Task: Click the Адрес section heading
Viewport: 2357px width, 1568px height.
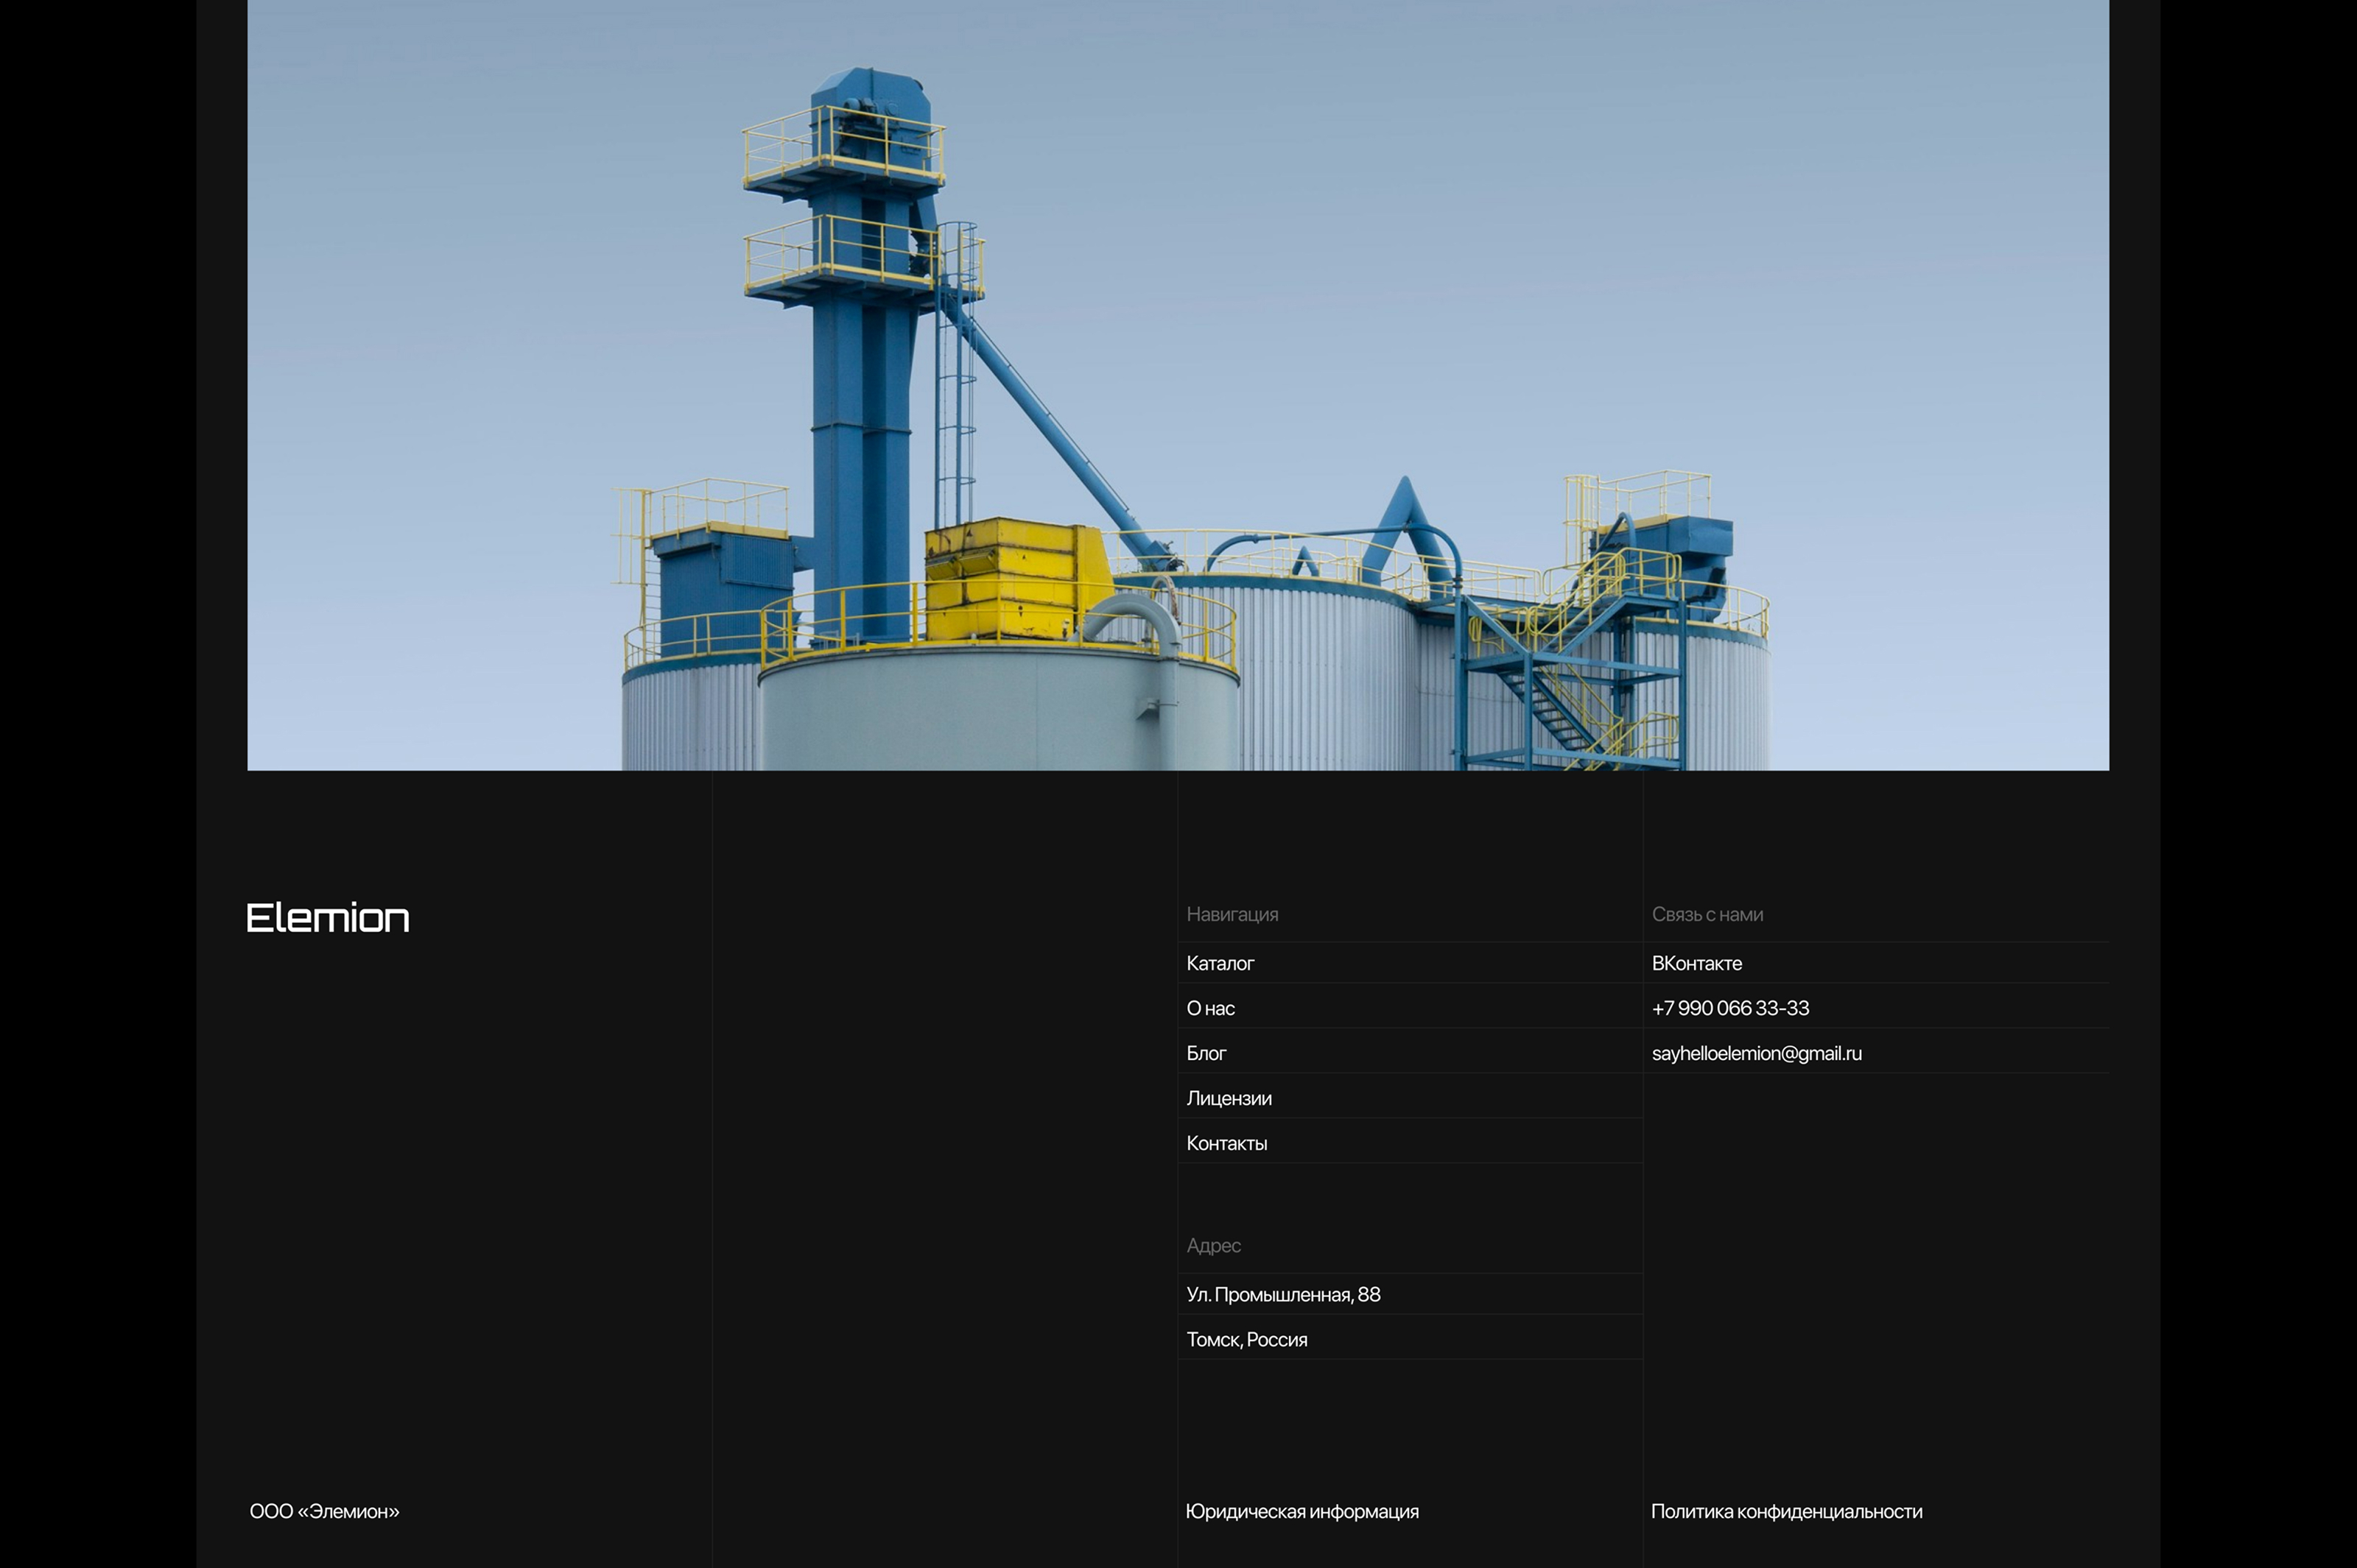Action: tap(1212, 1245)
